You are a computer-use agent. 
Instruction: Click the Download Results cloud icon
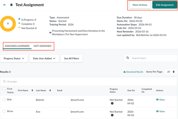coord(125,72)
